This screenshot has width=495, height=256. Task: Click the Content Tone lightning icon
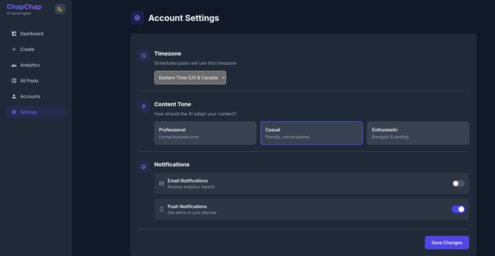[x=144, y=107]
